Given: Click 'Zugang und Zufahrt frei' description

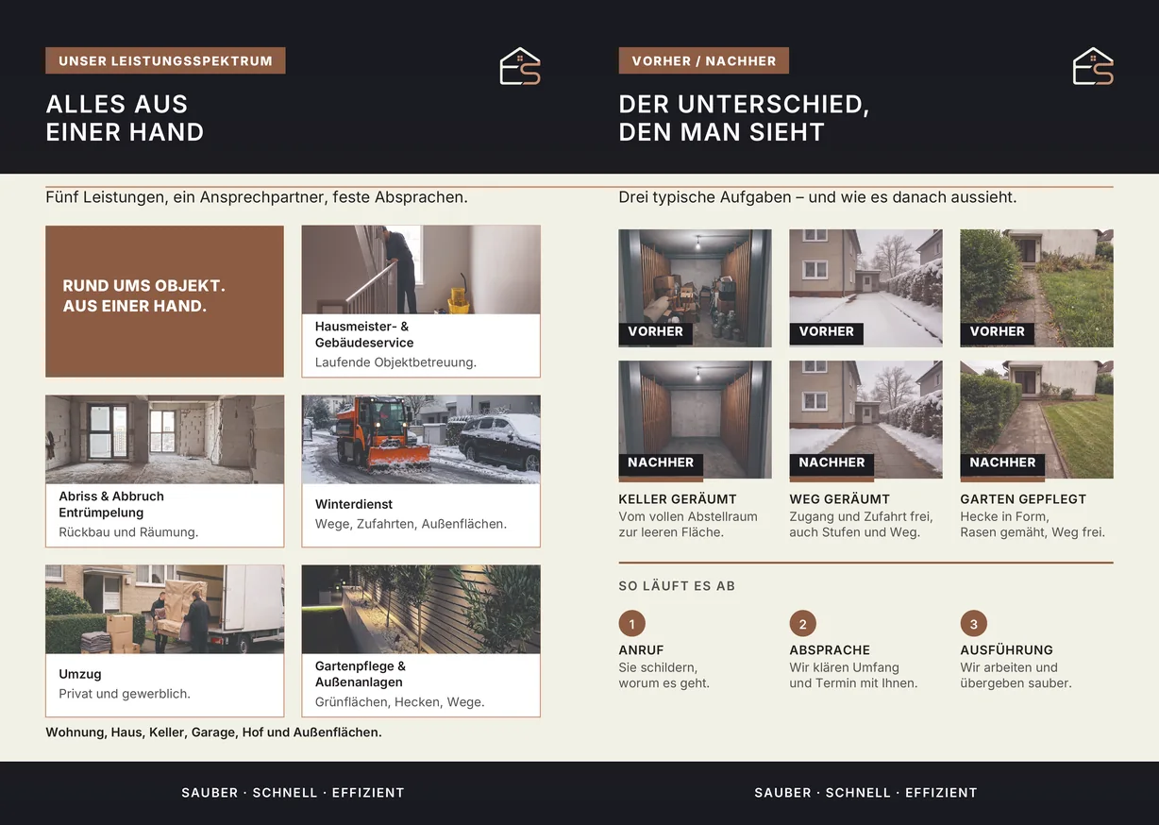Looking at the screenshot, I should [861, 524].
